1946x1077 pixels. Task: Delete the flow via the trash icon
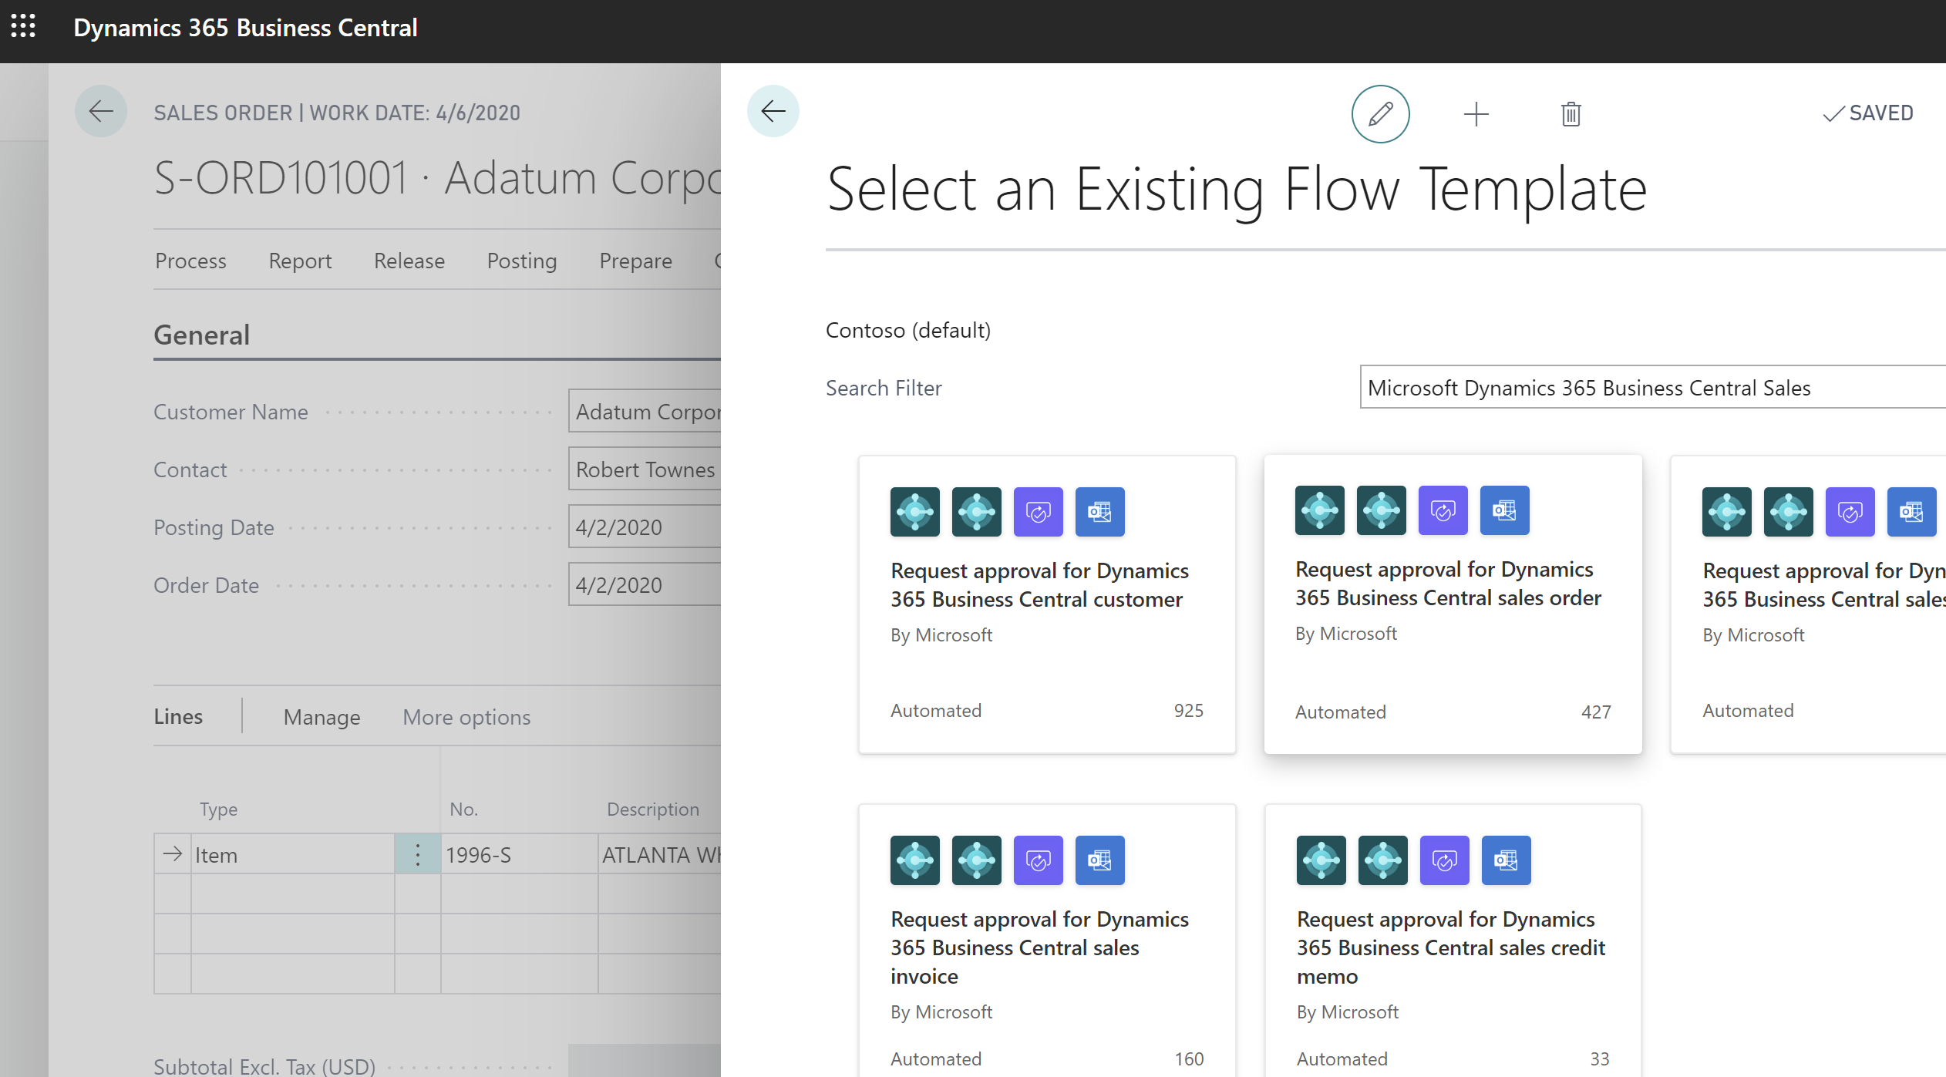coord(1571,113)
